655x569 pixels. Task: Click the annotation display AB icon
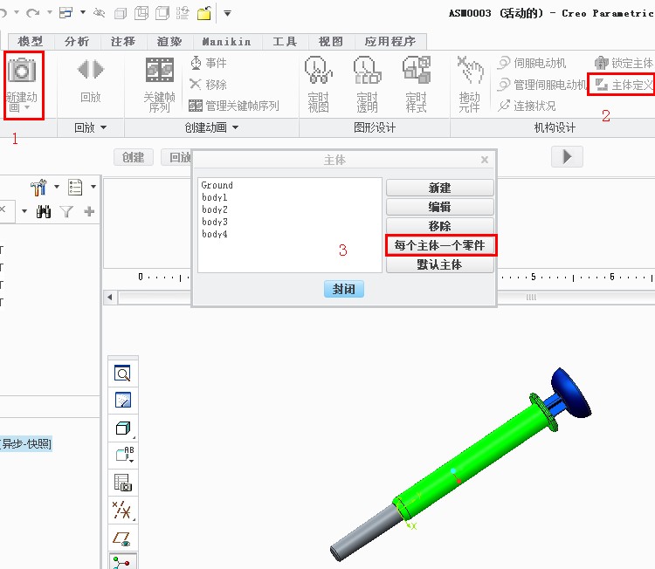tap(125, 453)
